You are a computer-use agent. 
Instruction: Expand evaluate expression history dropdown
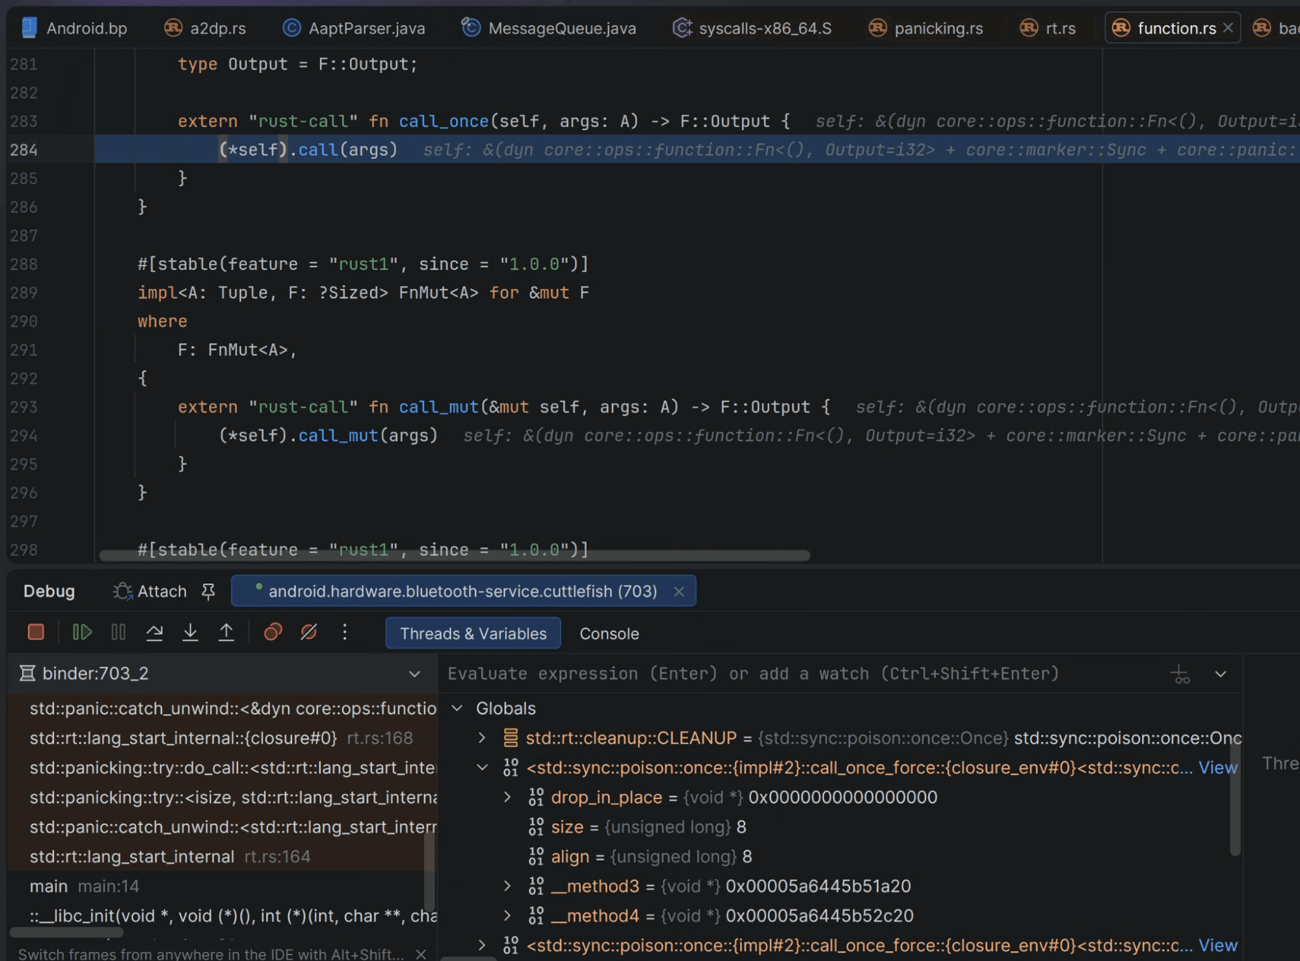pos(1221,674)
